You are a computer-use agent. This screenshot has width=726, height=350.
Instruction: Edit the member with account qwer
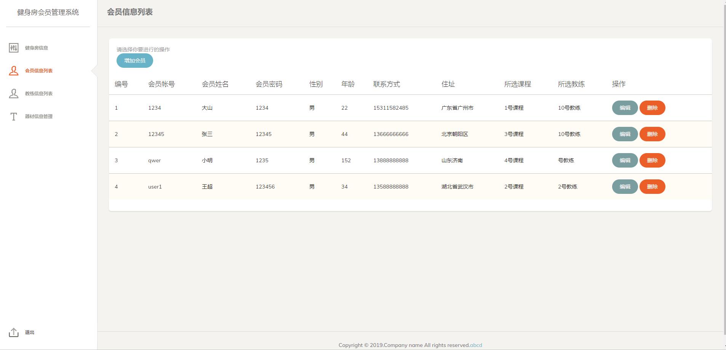[625, 160]
